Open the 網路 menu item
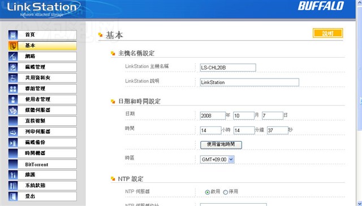The height and width of the screenshot is (206, 362). [x=47, y=56]
